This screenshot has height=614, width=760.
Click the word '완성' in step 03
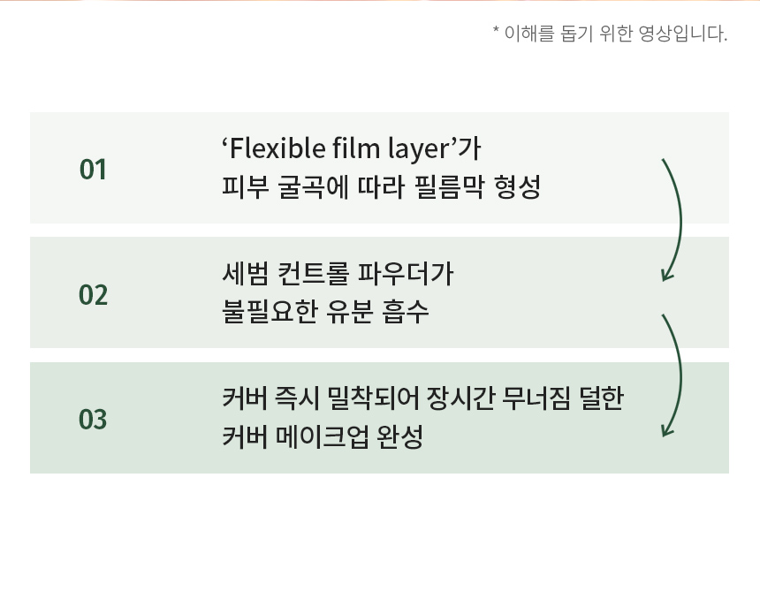(402, 437)
